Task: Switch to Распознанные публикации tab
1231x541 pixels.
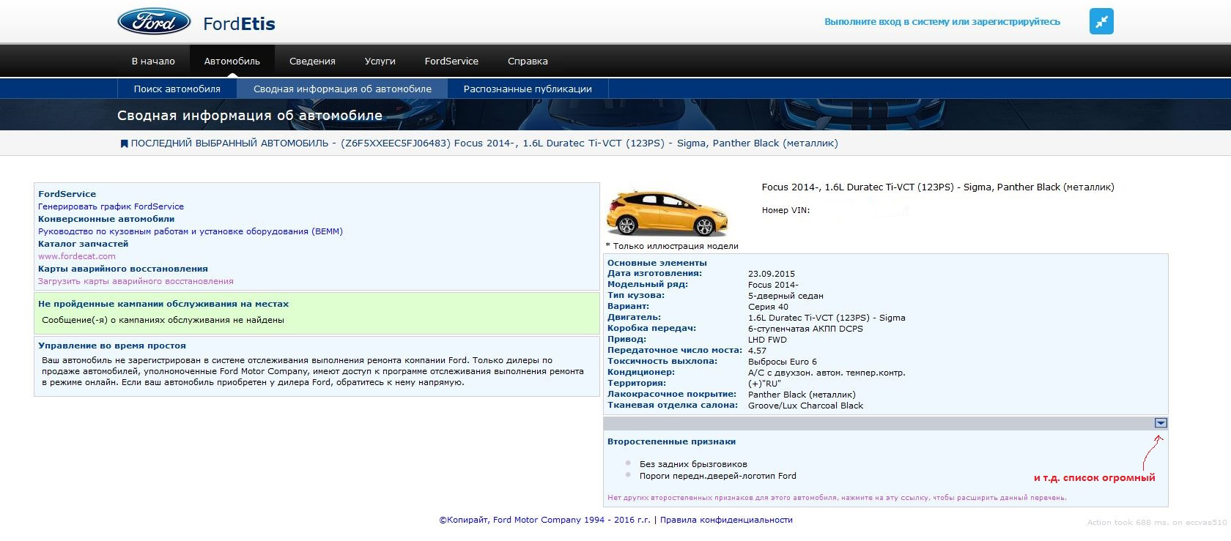Action: click(x=528, y=89)
